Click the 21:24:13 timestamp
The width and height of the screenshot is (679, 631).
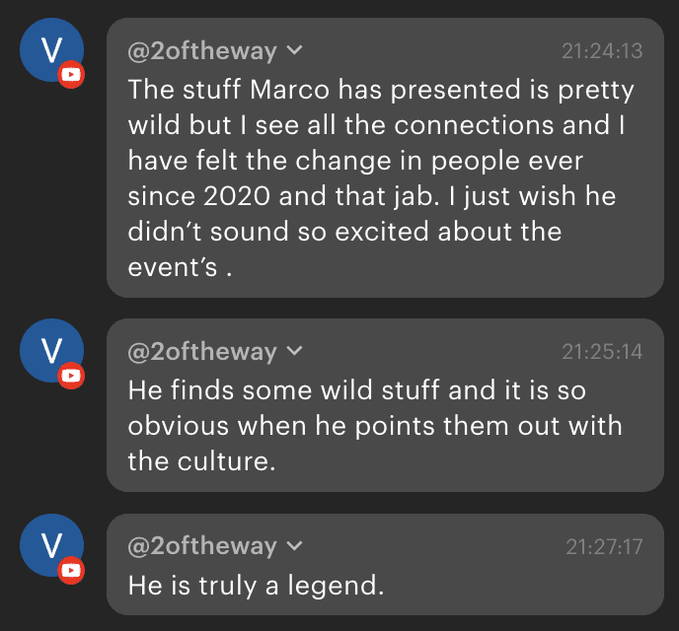pos(602,51)
